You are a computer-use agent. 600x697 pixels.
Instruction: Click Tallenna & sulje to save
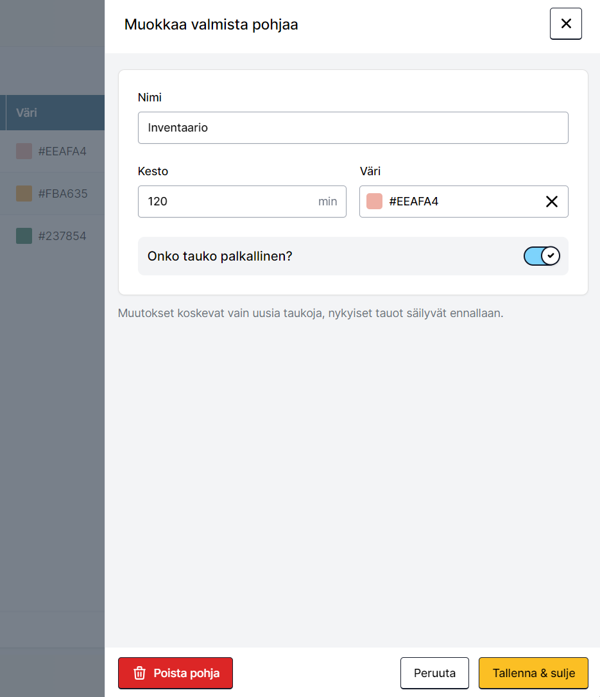533,673
